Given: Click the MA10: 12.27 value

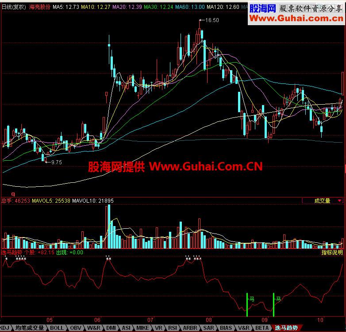Looking at the screenshot, I should pos(96,7).
